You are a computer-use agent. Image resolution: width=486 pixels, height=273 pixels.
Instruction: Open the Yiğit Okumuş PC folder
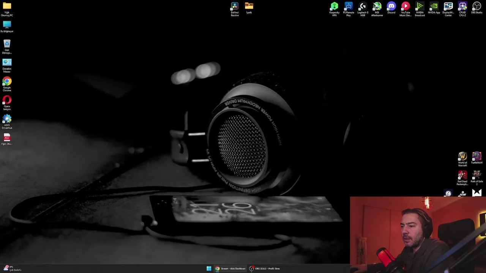7,9
